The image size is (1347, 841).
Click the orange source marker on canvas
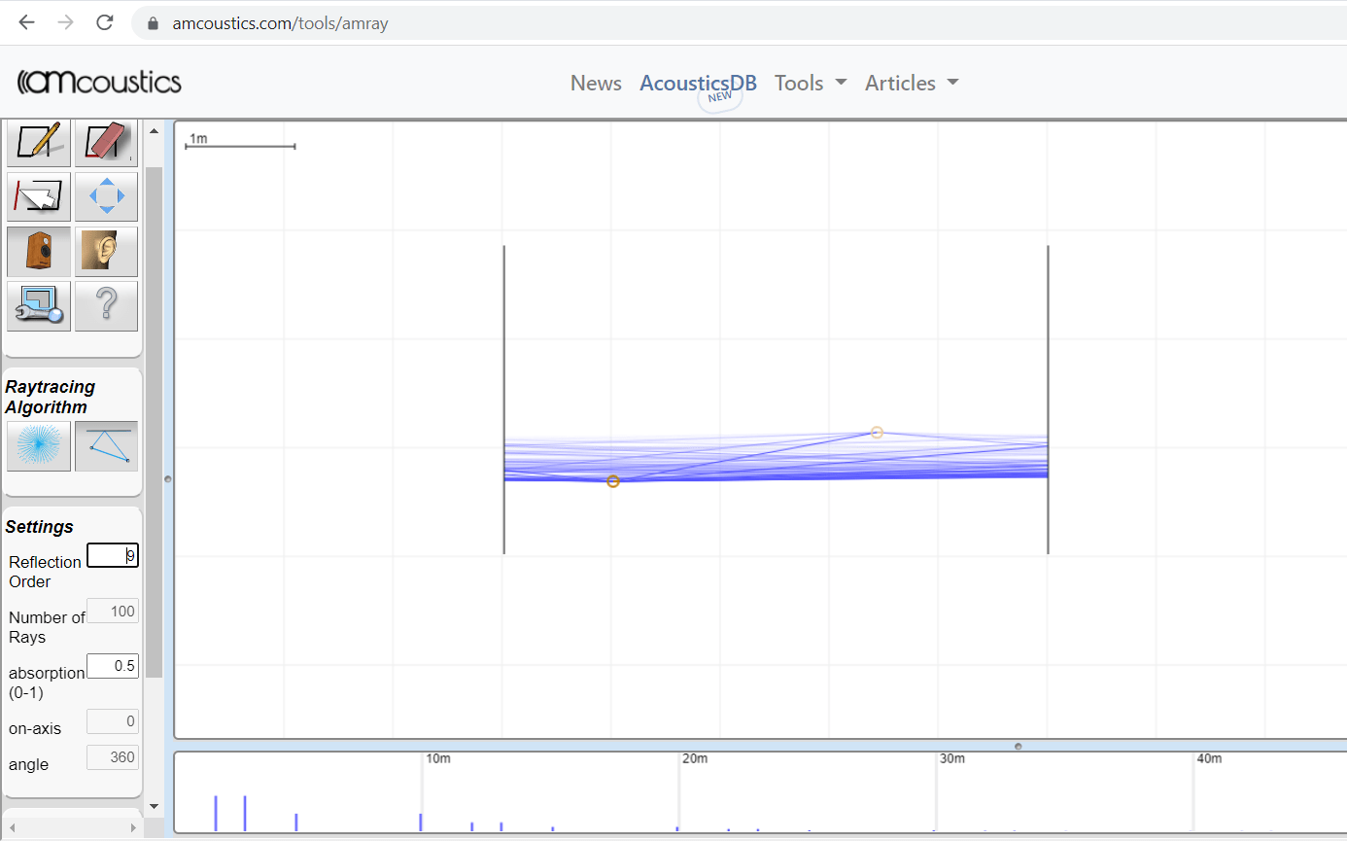pos(613,481)
